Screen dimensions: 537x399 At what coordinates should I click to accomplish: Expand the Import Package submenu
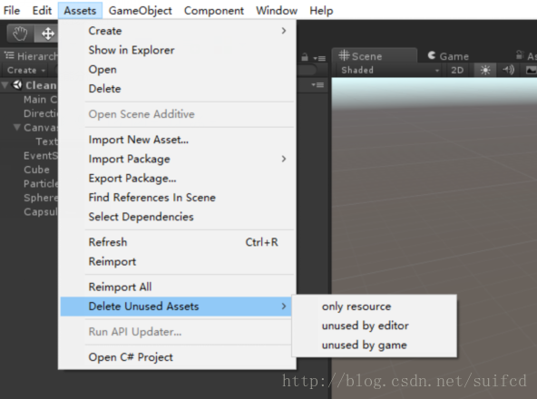(177, 159)
